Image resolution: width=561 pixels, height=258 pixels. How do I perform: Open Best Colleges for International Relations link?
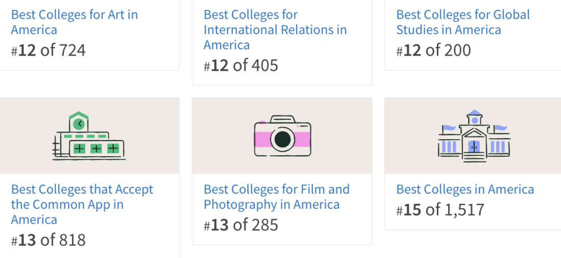[x=275, y=30]
